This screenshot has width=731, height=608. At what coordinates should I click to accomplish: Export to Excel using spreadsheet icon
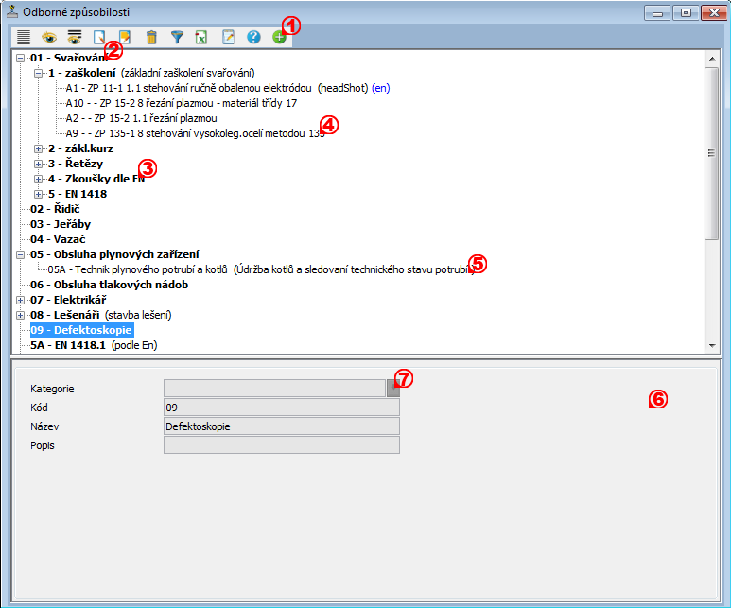pos(201,37)
